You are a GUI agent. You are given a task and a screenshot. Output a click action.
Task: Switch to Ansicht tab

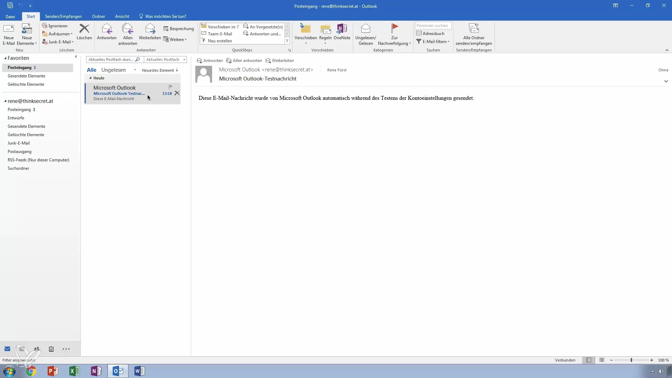[x=122, y=16]
